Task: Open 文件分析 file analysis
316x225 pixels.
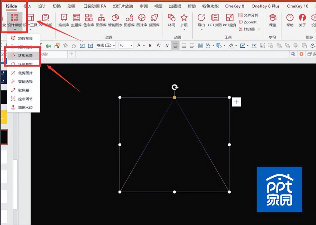Action: (x=248, y=15)
